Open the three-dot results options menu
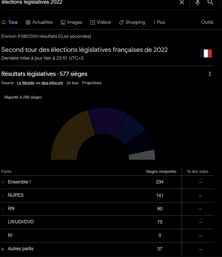Viewport: 222px width, 257px height. pyautogui.click(x=210, y=74)
